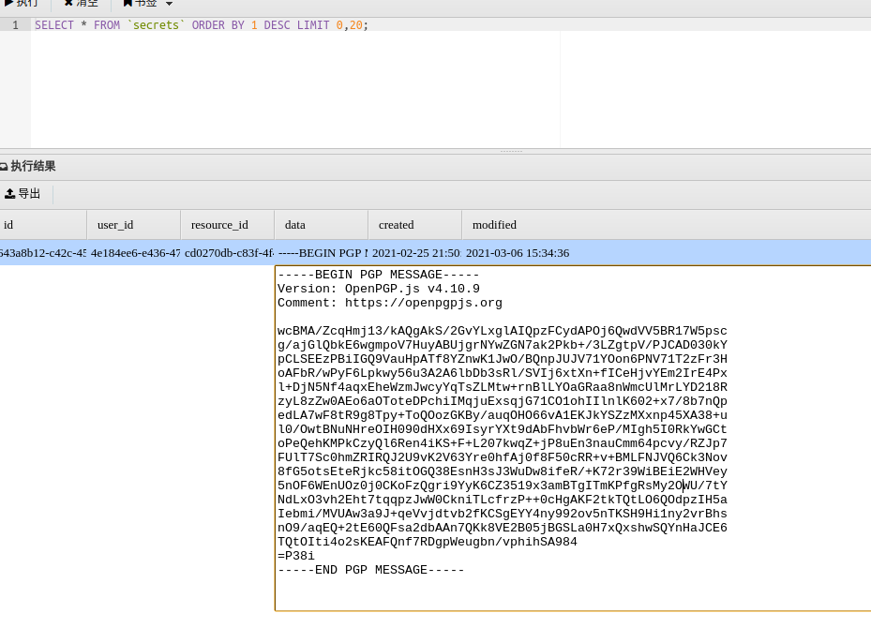Click PGP line starting wcBMA/ZcqHmj13
871x628 pixels.
pos(503,331)
